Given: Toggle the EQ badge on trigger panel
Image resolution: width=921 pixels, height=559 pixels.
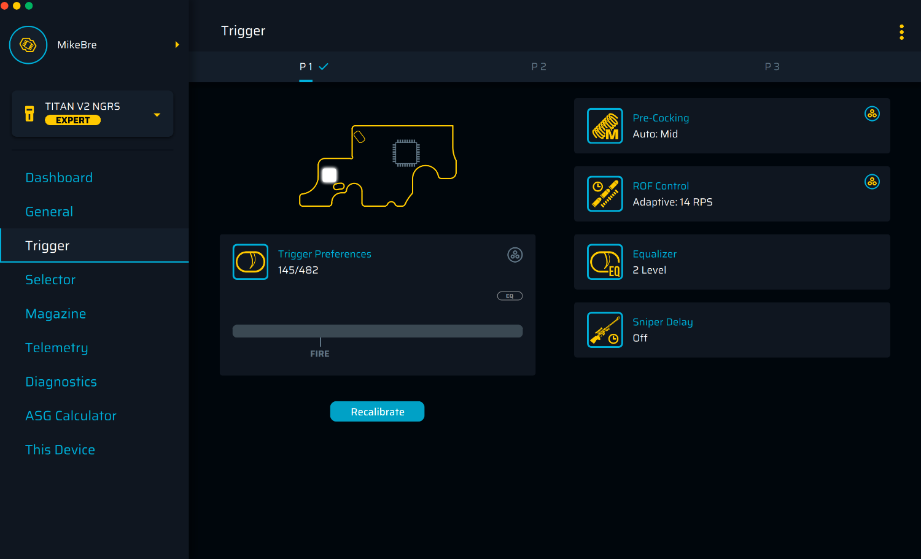Looking at the screenshot, I should coord(510,296).
